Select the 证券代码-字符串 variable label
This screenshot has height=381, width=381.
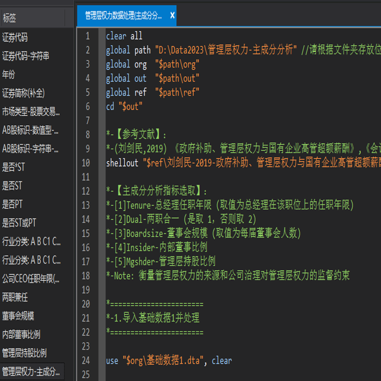coord(26,56)
